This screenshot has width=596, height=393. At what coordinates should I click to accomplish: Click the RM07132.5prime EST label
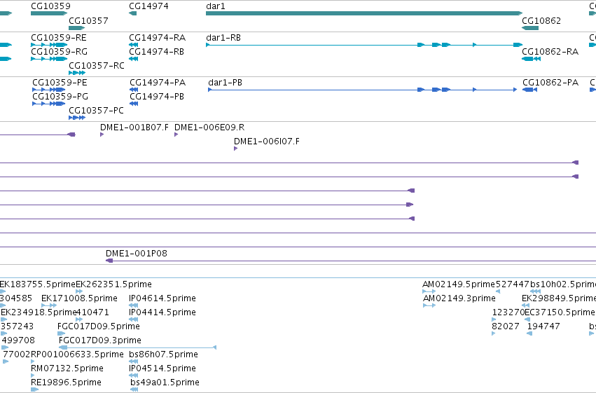point(67,368)
